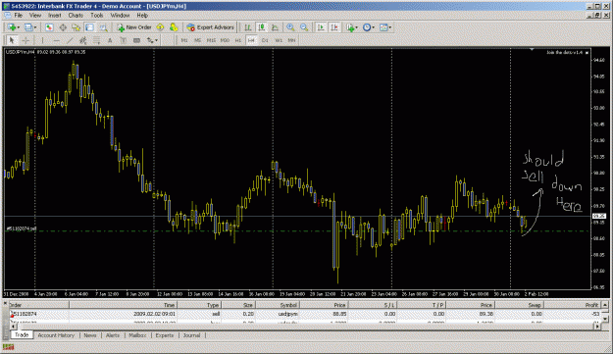Viewport: 613px width, 354px height.
Task: Click the rectangle icon after Text Label
Action: 136,40
